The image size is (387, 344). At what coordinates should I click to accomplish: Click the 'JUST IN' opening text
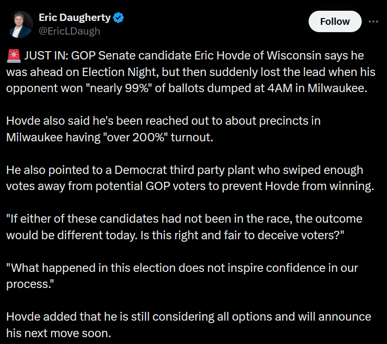point(46,56)
